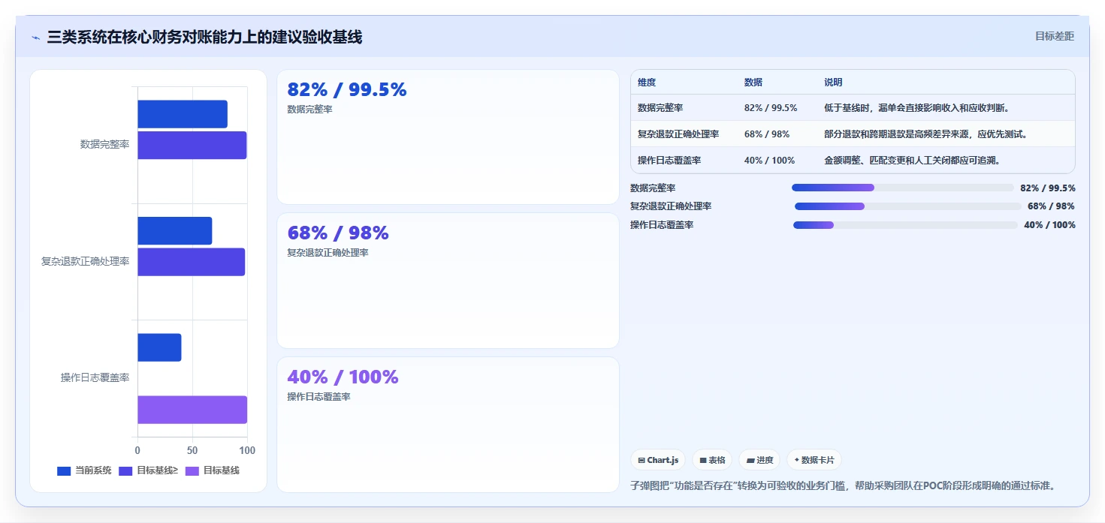Click the 说明 column header
Image resolution: width=1105 pixels, height=523 pixels.
coord(833,83)
